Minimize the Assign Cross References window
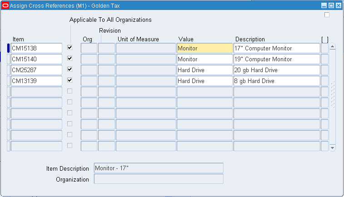Viewport: 344px width, 197px height. (x=324, y=5)
